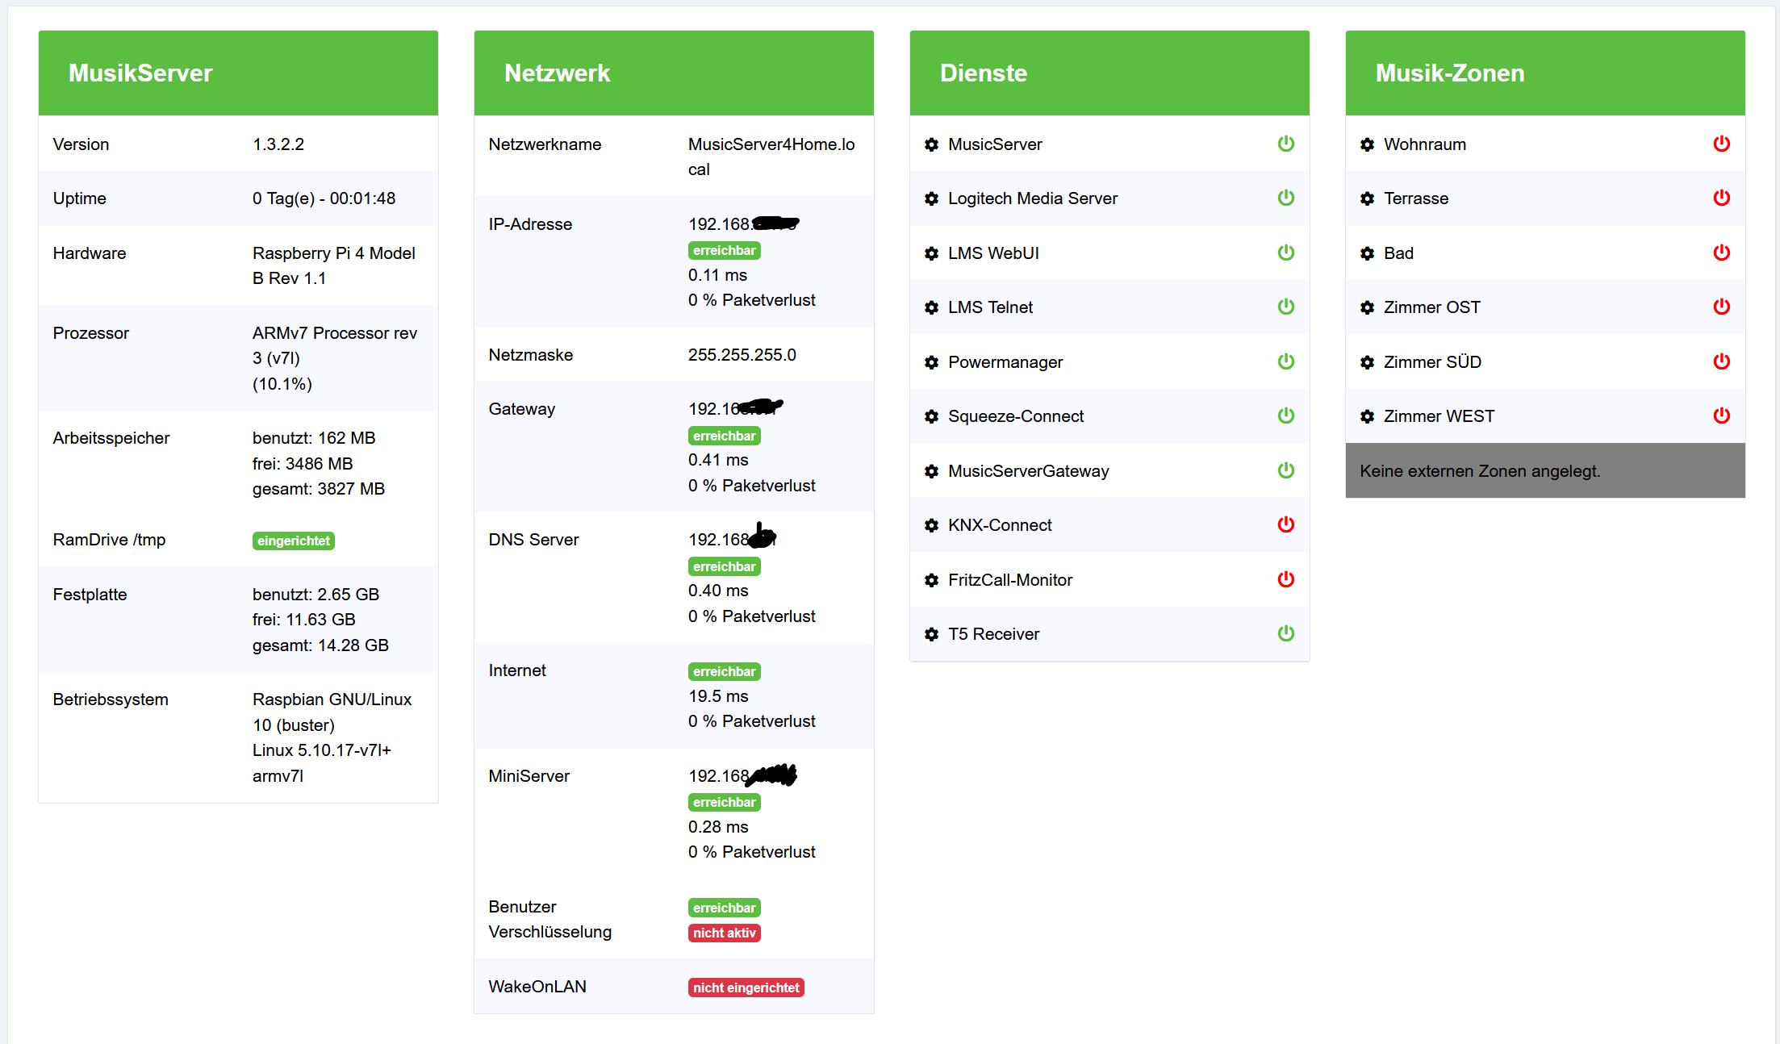The width and height of the screenshot is (1780, 1044).
Task: Click gear icon beside Wohnraum zone
Action: 1367,144
